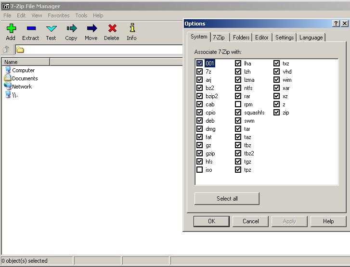Uncheck the tbz2 association checkbox

click(238, 153)
